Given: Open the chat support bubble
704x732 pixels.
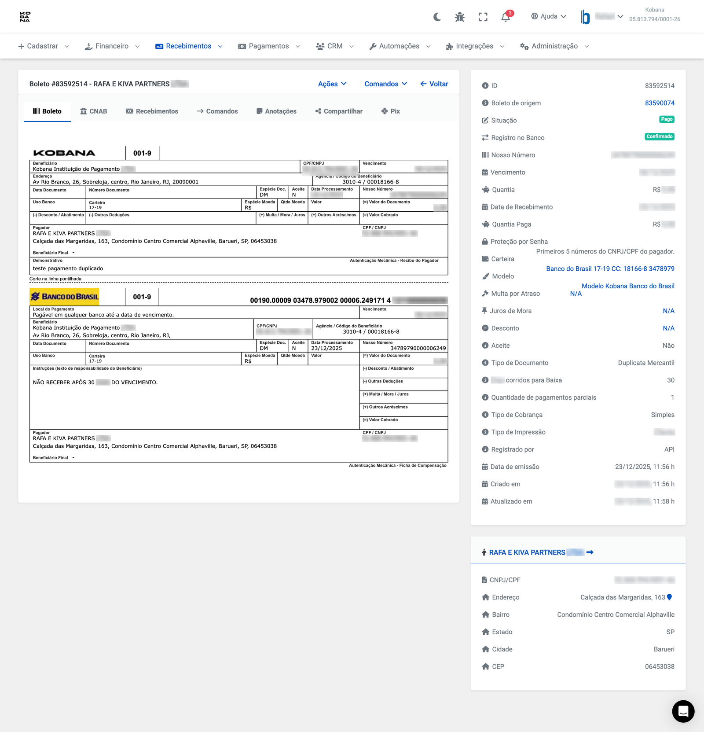Looking at the screenshot, I should click(x=683, y=711).
